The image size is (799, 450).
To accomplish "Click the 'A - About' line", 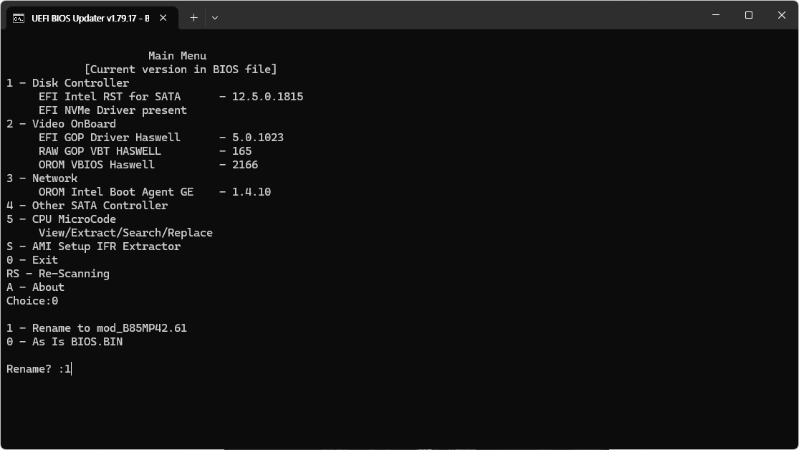I will point(35,287).
